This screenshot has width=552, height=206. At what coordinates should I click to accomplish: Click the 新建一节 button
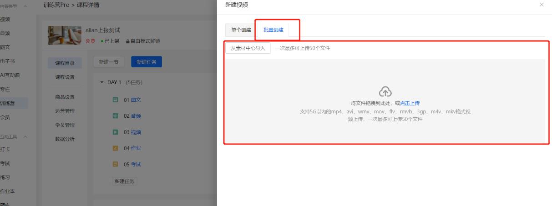109,62
